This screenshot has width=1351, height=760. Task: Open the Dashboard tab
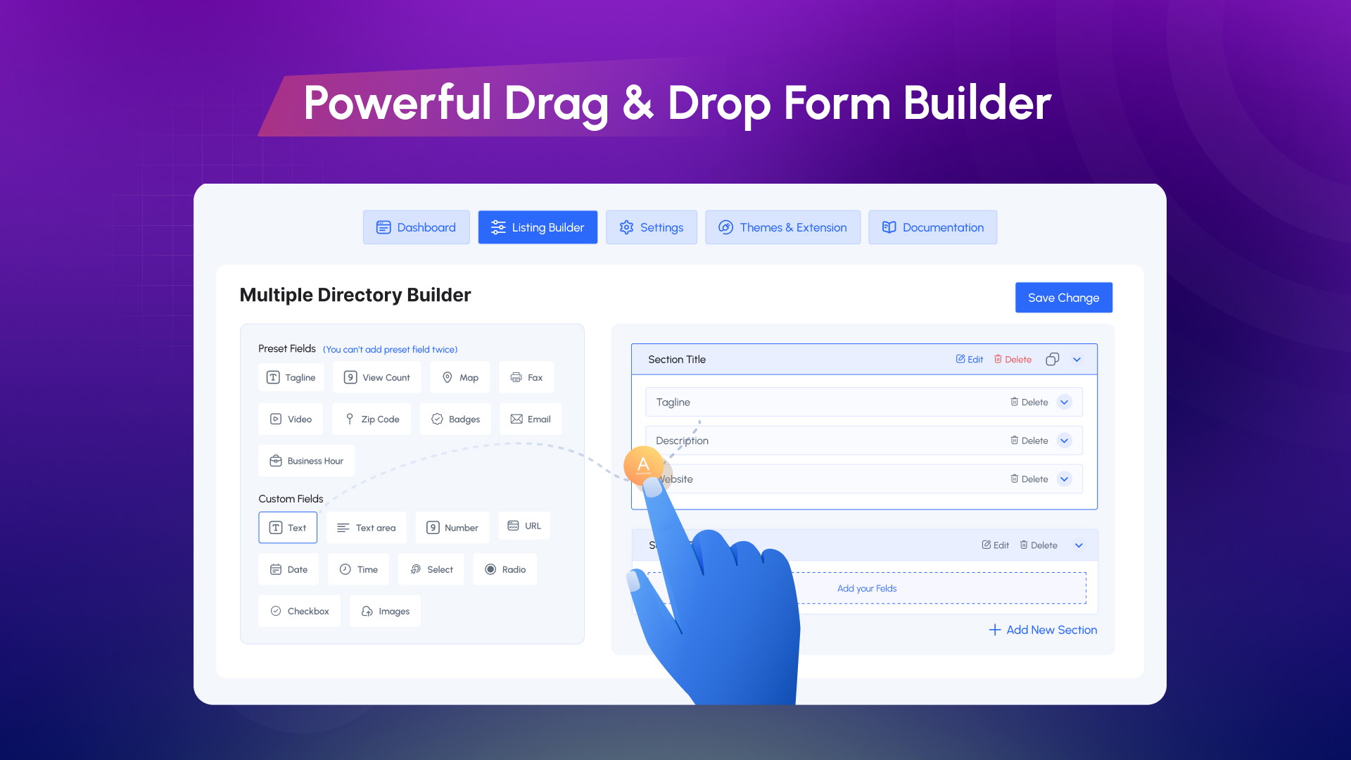414,227
